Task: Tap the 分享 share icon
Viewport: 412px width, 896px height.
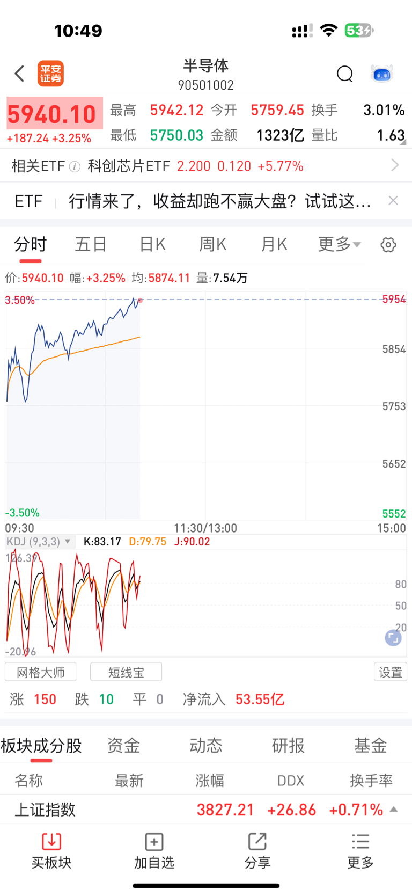Action: point(257,841)
